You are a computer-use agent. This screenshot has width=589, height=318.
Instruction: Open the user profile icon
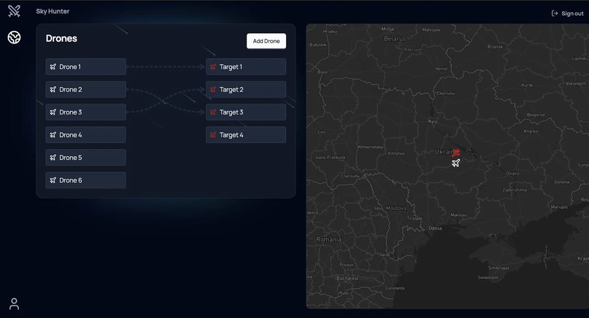click(x=14, y=304)
